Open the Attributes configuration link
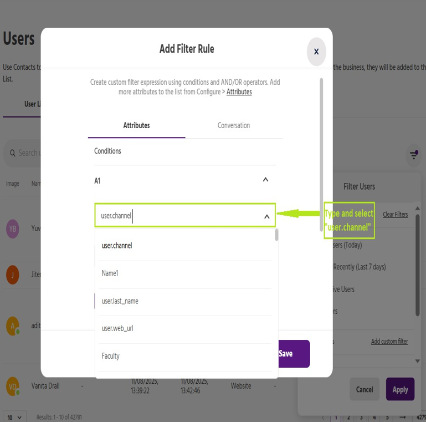The height and width of the screenshot is (422, 426). [239, 92]
